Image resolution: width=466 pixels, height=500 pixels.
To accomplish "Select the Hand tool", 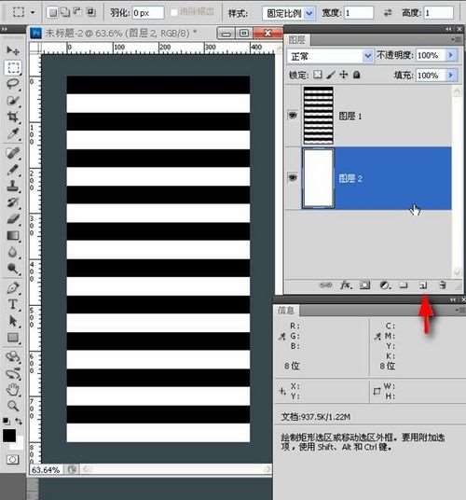I will 13,390.
